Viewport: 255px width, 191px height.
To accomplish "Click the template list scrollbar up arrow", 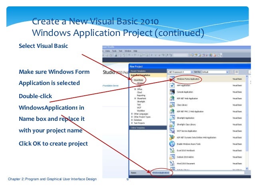I will 247,76.
